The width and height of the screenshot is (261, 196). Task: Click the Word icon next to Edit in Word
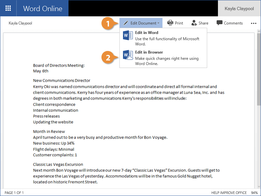tap(128, 35)
